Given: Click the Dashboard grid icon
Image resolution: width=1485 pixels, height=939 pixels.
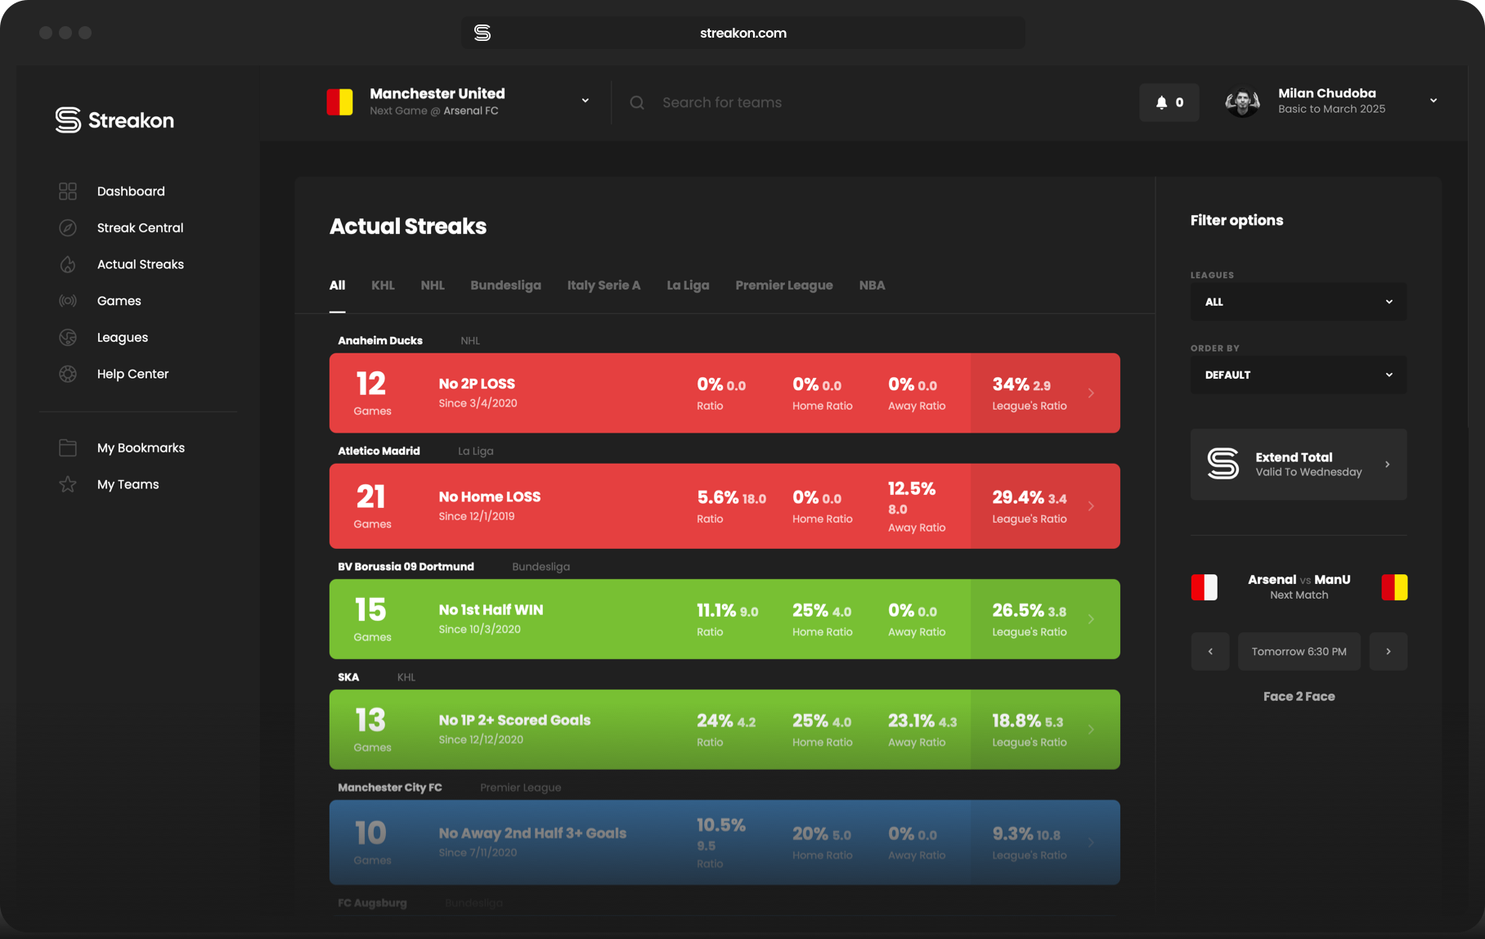Looking at the screenshot, I should point(68,191).
